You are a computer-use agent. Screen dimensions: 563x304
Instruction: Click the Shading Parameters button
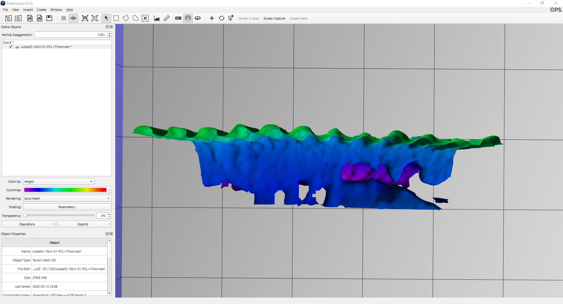click(x=67, y=207)
